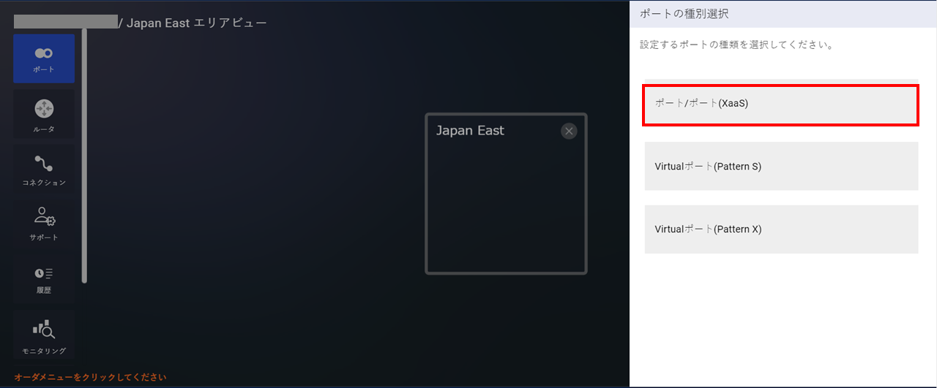937x388 pixels.
Task: Choose ポート/ポート(XaaS) option
Action: (781, 104)
